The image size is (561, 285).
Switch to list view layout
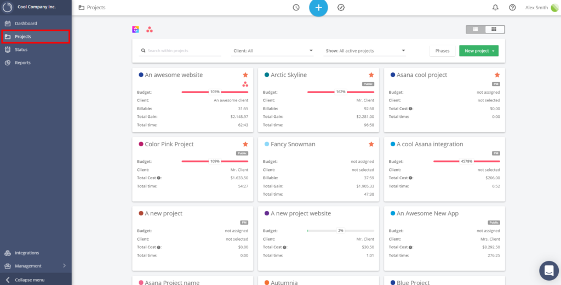tap(476, 30)
